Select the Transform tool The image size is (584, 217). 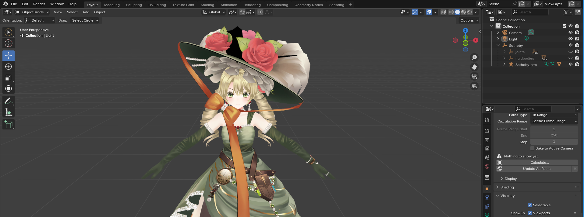point(9,88)
